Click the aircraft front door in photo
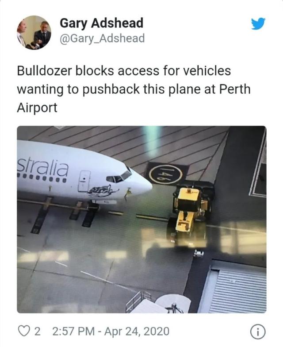 coord(84,181)
